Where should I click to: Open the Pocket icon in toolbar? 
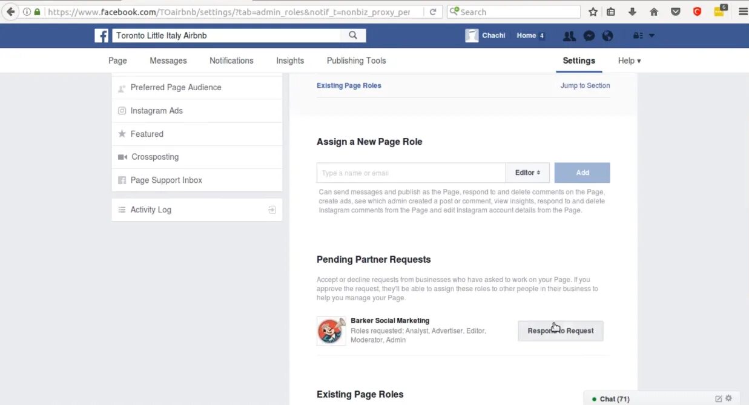pos(676,12)
